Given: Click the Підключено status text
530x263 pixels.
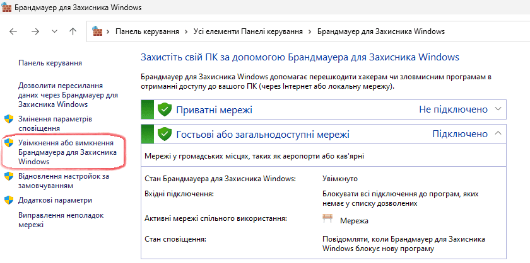Looking at the screenshot, I should [x=460, y=134].
